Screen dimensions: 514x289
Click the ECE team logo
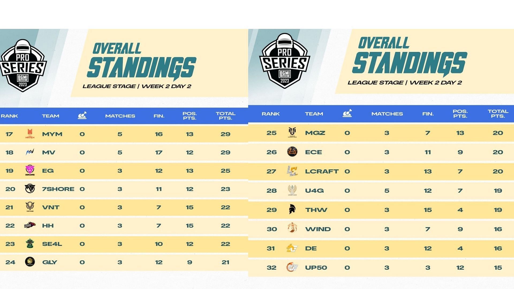292,152
